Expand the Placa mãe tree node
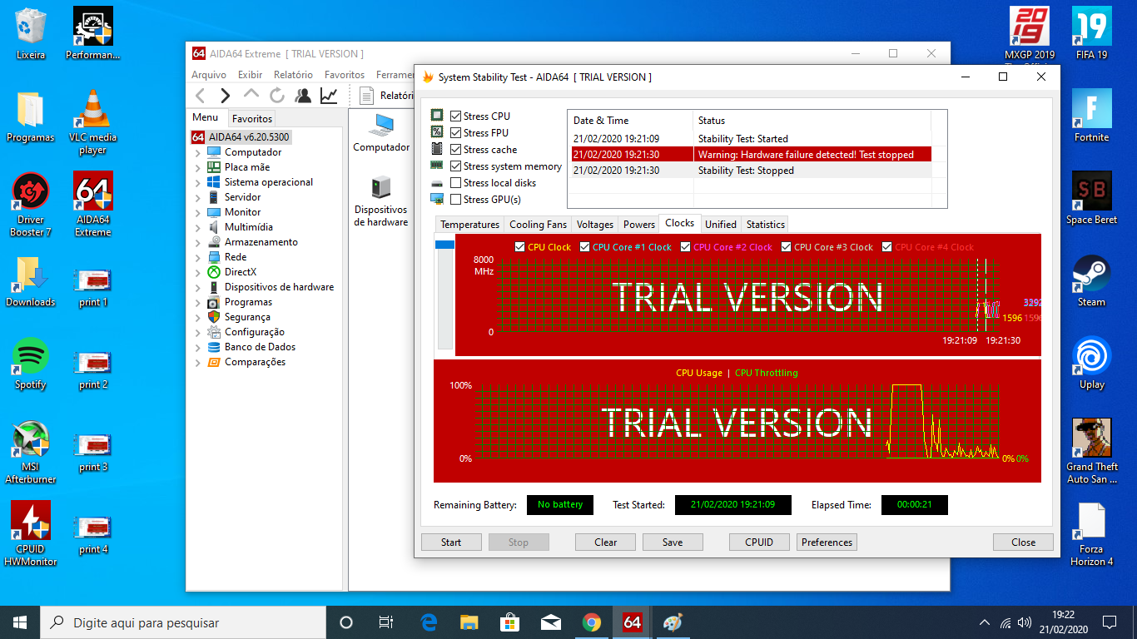 coord(197,168)
